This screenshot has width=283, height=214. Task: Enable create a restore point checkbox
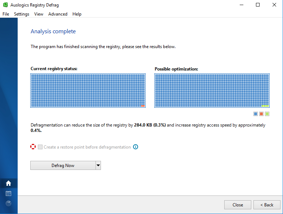[40, 147]
